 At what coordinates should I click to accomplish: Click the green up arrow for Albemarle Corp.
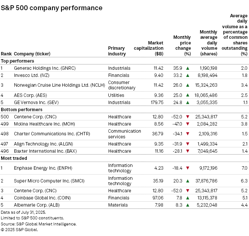(187, 205)
